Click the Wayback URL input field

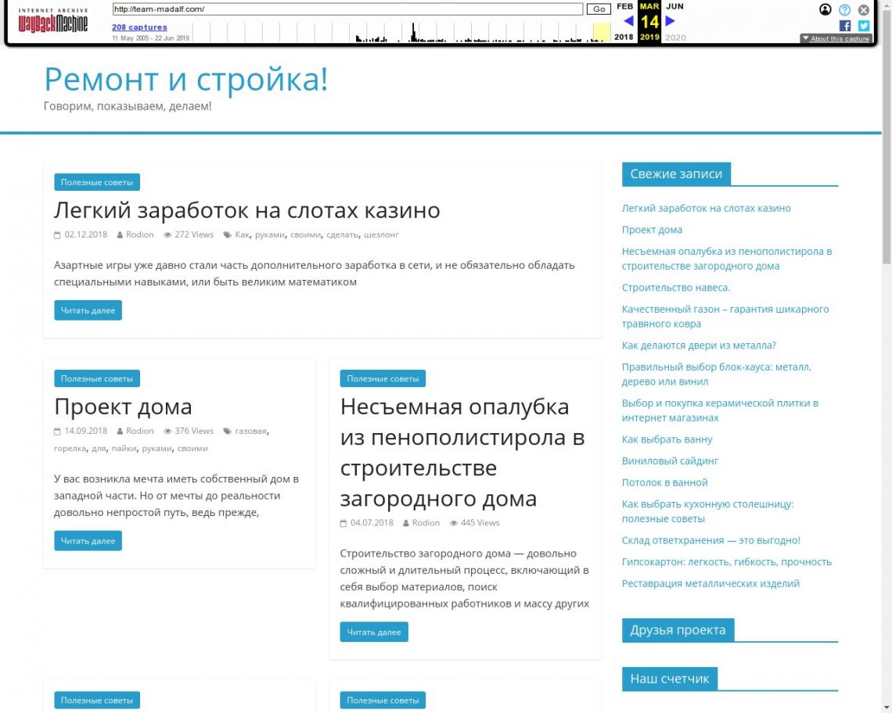347,9
